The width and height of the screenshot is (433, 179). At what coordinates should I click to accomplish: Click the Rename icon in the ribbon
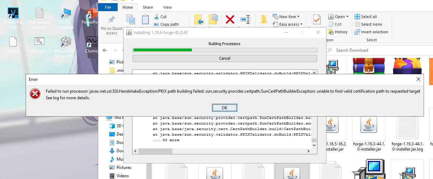pos(245,19)
